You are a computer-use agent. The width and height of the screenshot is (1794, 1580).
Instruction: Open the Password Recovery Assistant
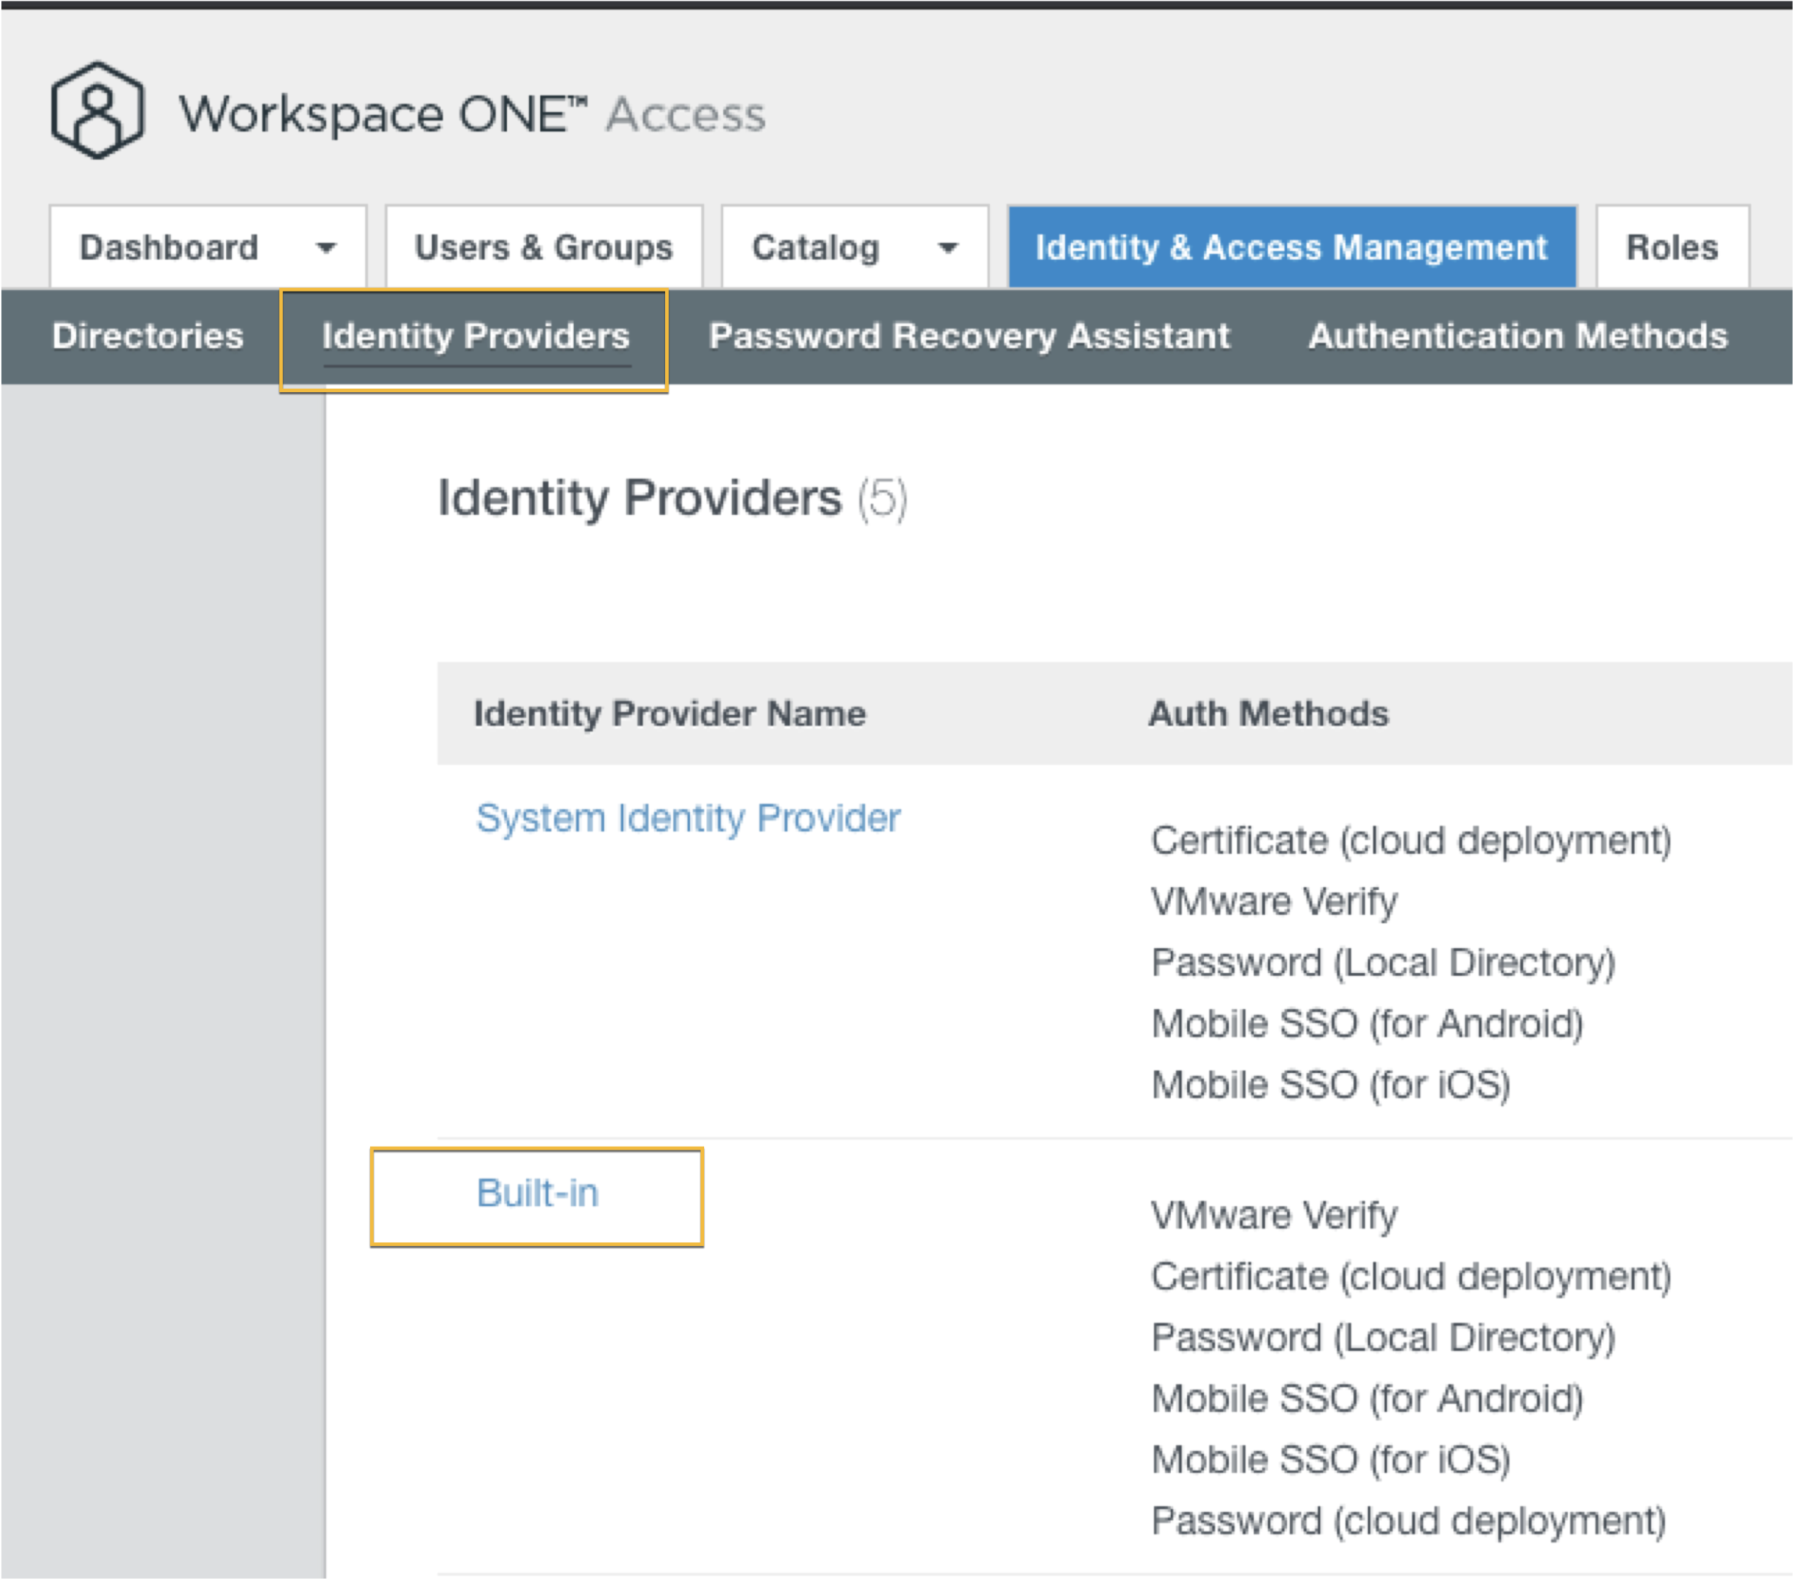click(969, 336)
